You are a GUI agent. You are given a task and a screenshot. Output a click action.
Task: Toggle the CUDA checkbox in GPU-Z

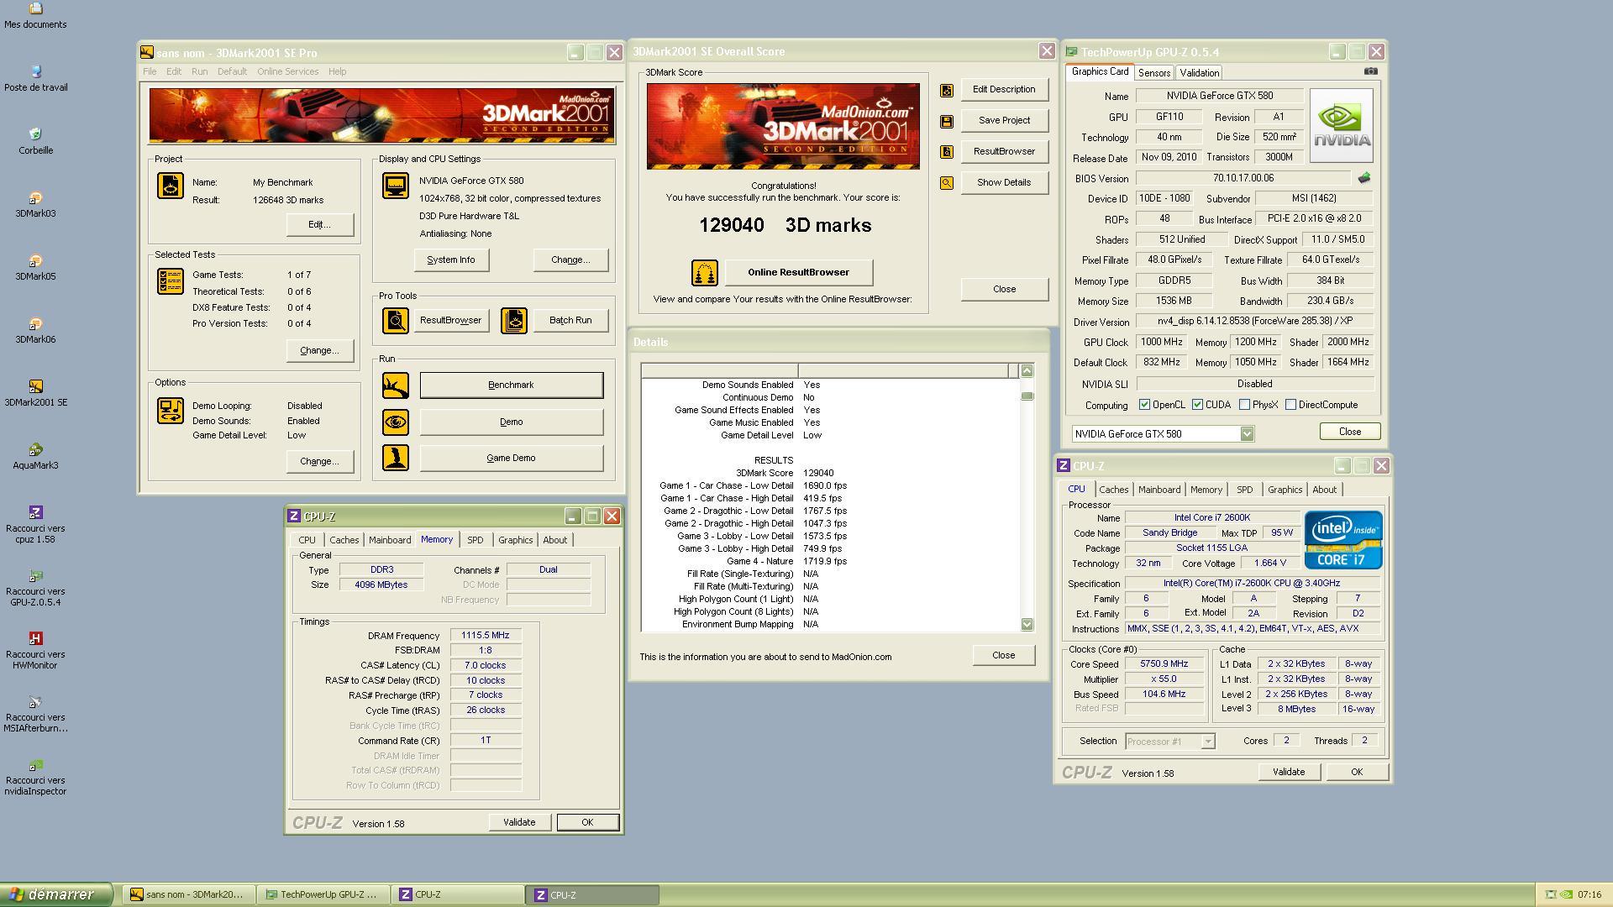1197,405
